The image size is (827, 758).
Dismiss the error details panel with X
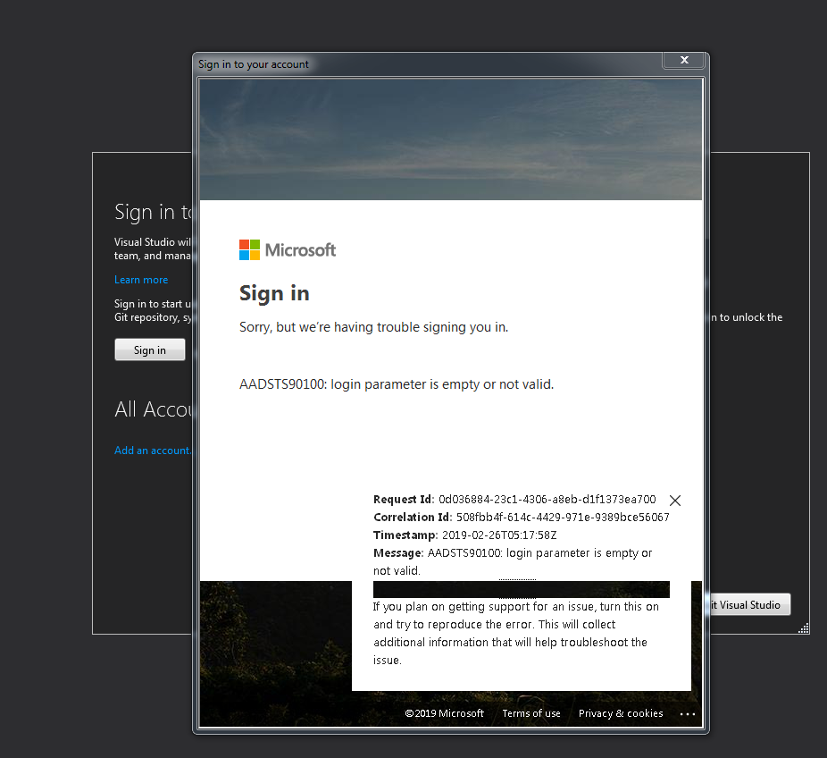point(674,501)
